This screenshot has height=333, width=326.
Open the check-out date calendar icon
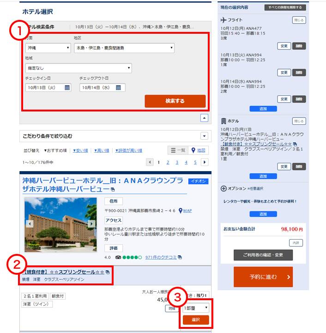pos(118,87)
